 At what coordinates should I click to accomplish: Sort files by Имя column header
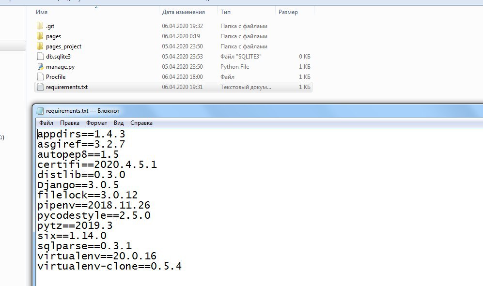42,12
